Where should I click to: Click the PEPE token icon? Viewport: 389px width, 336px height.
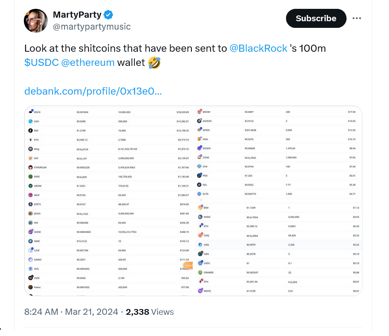31,176
